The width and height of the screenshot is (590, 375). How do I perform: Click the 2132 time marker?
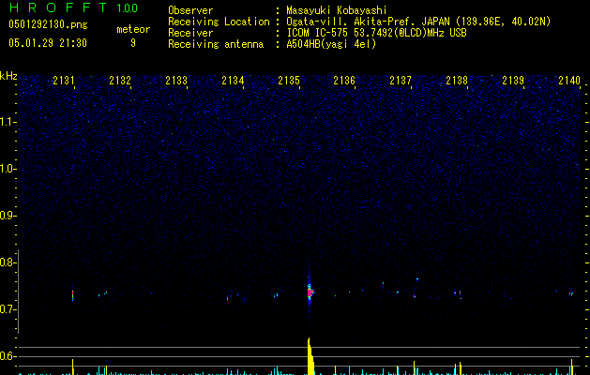pos(120,81)
